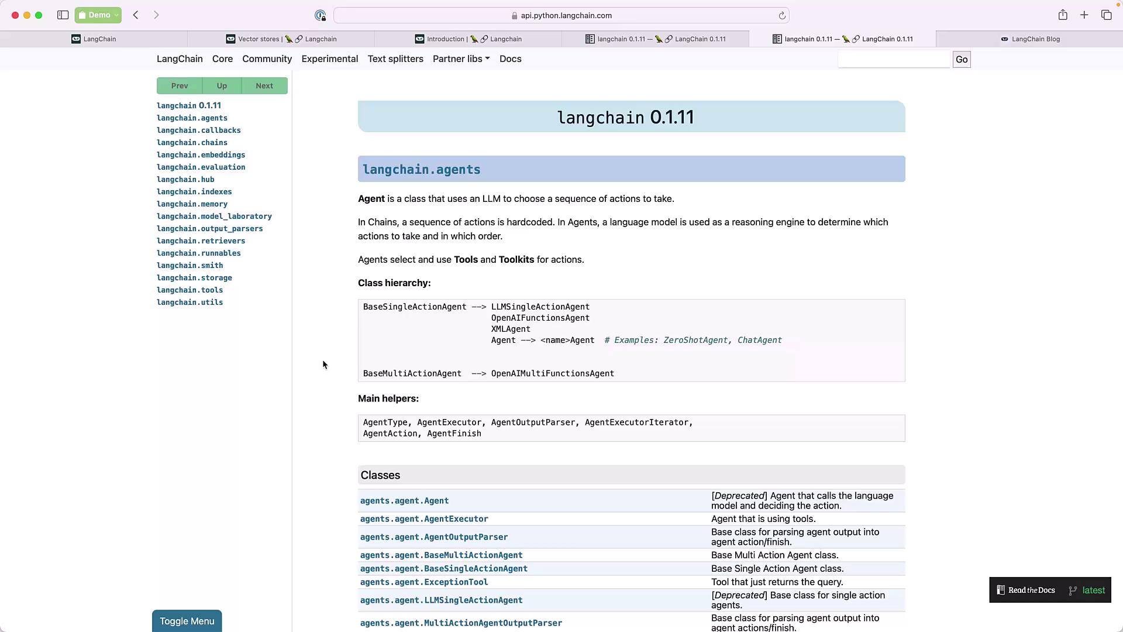Viewport: 1123px width, 632px height.
Task: Click the Toggle Menu button
Action: pyautogui.click(x=187, y=621)
